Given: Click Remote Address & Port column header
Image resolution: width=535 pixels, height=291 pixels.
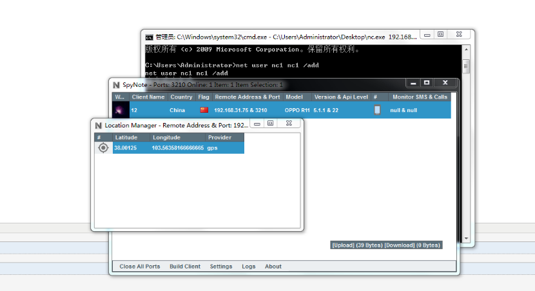Looking at the screenshot, I should [x=248, y=97].
